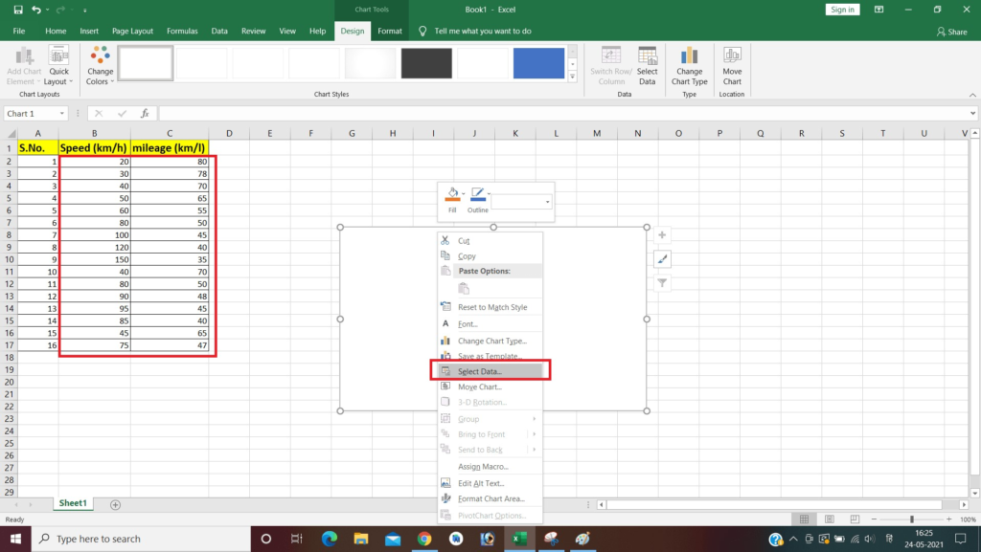Expand the formula bar
Viewport: 981px width, 552px height.
click(972, 114)
